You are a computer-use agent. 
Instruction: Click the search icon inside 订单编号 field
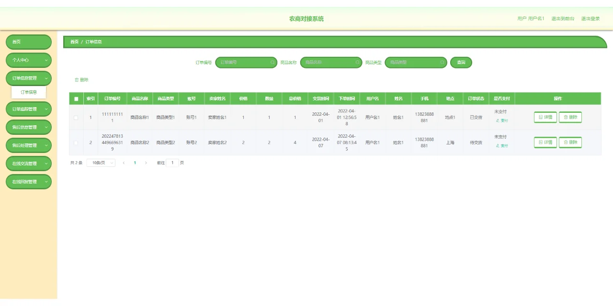click(272, 62)
